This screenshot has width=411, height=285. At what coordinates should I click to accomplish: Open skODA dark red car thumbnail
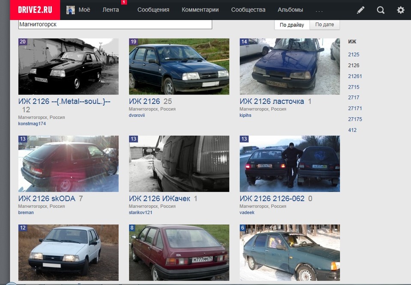68,164
